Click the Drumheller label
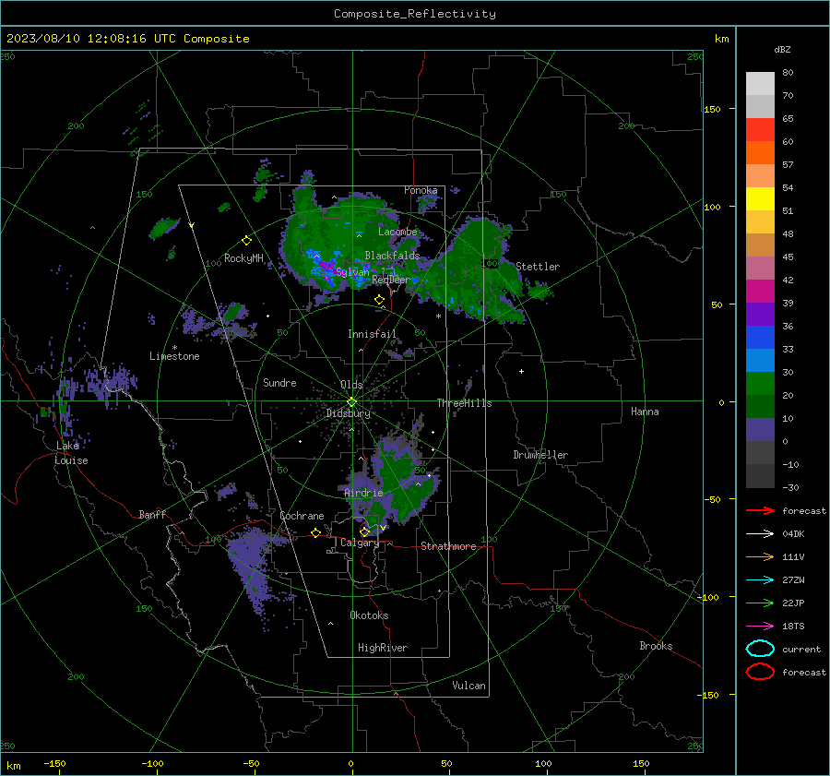 coord(540,455)
